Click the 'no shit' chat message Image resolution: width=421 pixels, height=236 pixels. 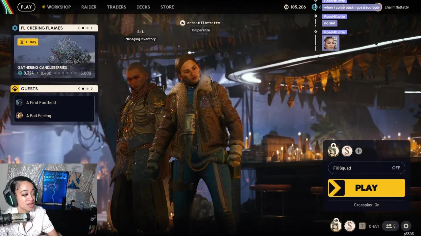coord(330,23)
